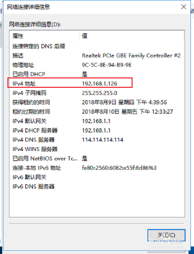Screen dimensions: 194x254
Task: Select the 已启用 DHCP row
Action: click(x=97, y=75)
